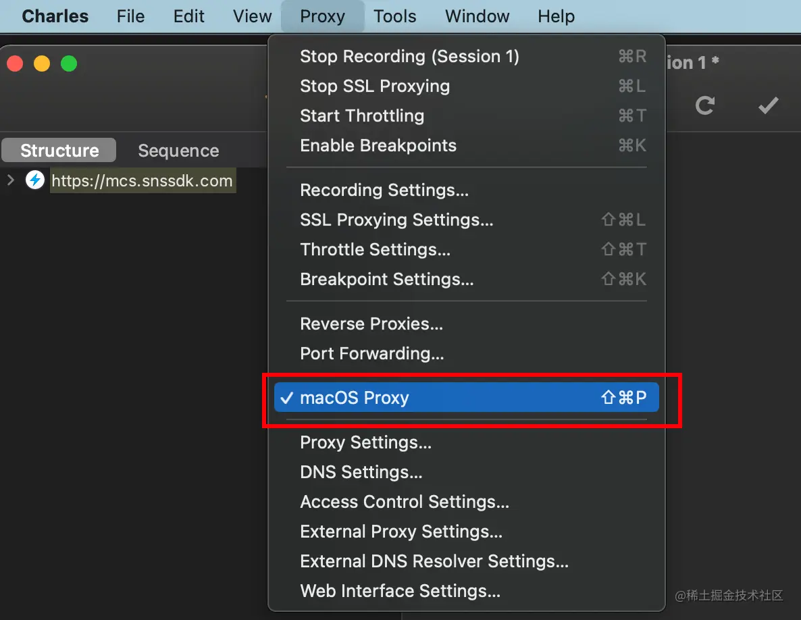Open the Window menu

point(477,16)
